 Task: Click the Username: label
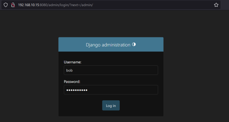[x=73, y=62]
